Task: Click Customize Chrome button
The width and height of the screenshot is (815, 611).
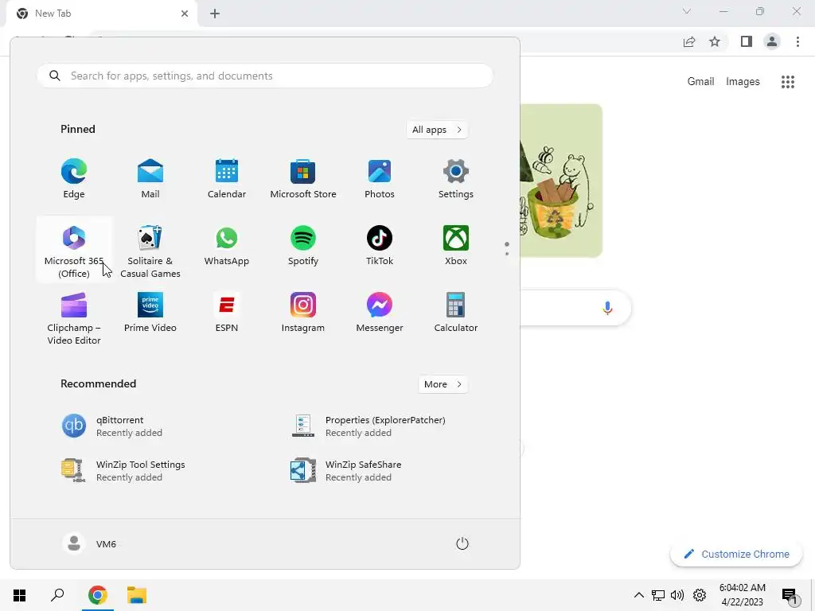Action: 736,554
